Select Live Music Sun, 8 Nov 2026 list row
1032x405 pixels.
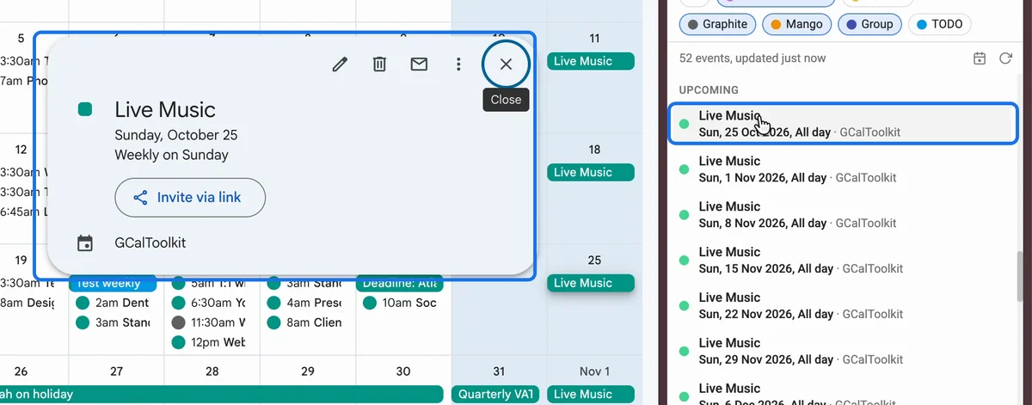click(844, 215)
